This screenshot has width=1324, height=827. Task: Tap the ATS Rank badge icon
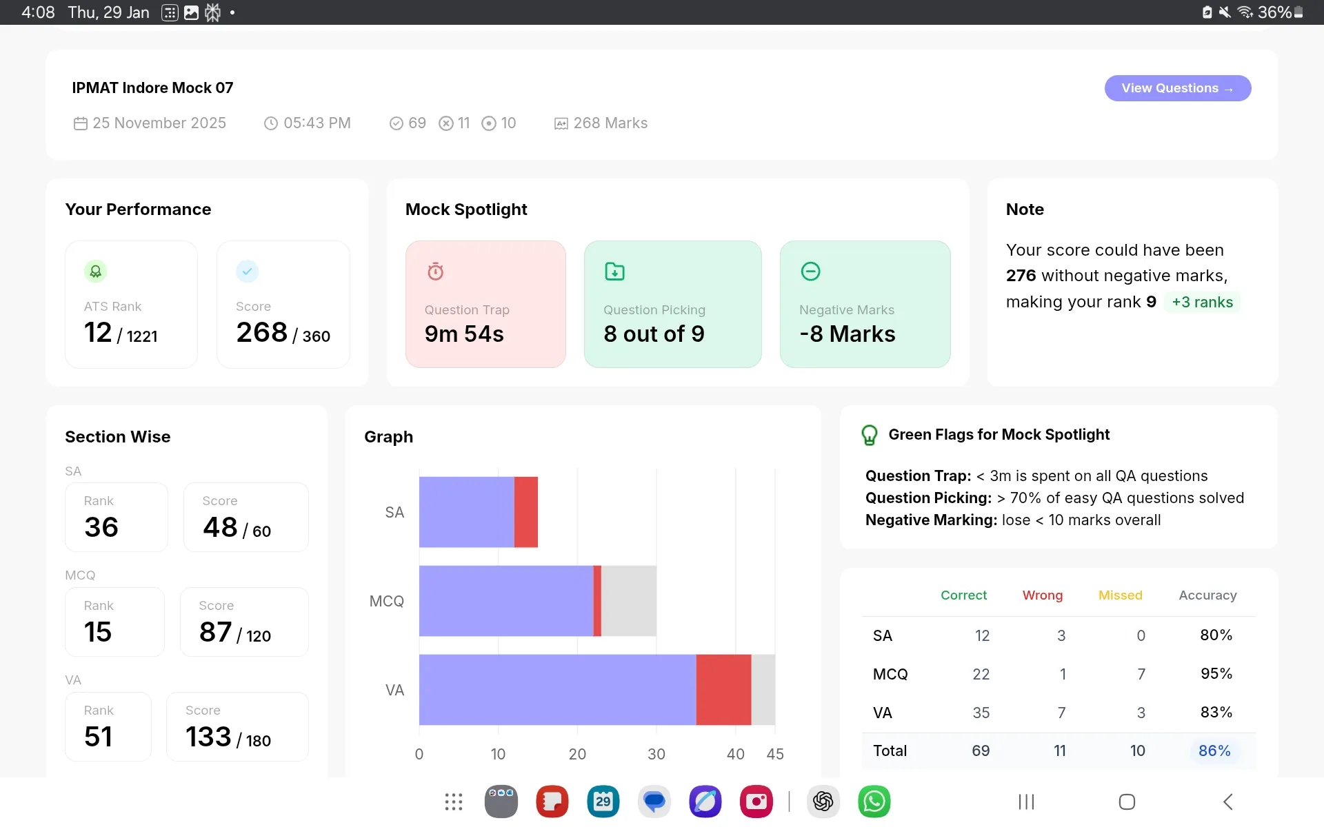tap(96, 272)
